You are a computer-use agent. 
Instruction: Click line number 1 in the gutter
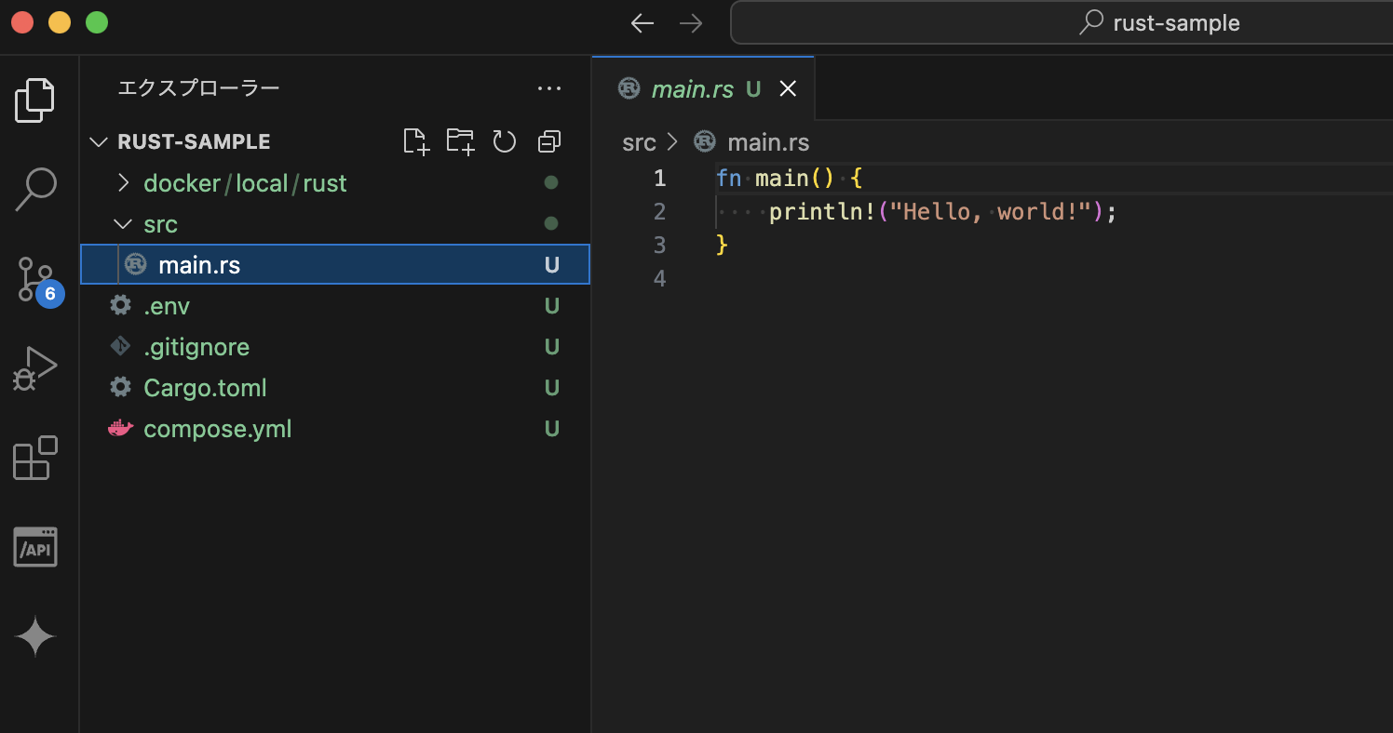coord(659,178)
